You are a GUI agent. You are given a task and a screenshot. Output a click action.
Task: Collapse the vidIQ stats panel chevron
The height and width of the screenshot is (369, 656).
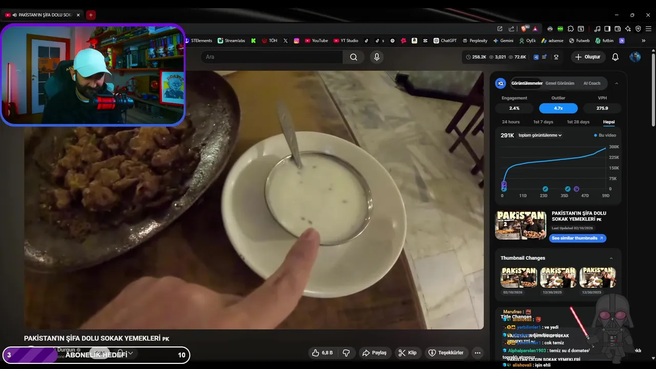click(617, 83)
